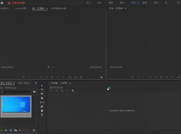
Task: Click the Insert button in source monitor
Action: 70,77
